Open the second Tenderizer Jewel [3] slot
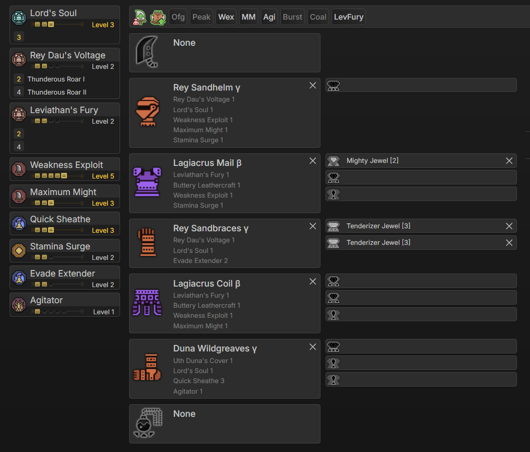 tap(421, 242)
